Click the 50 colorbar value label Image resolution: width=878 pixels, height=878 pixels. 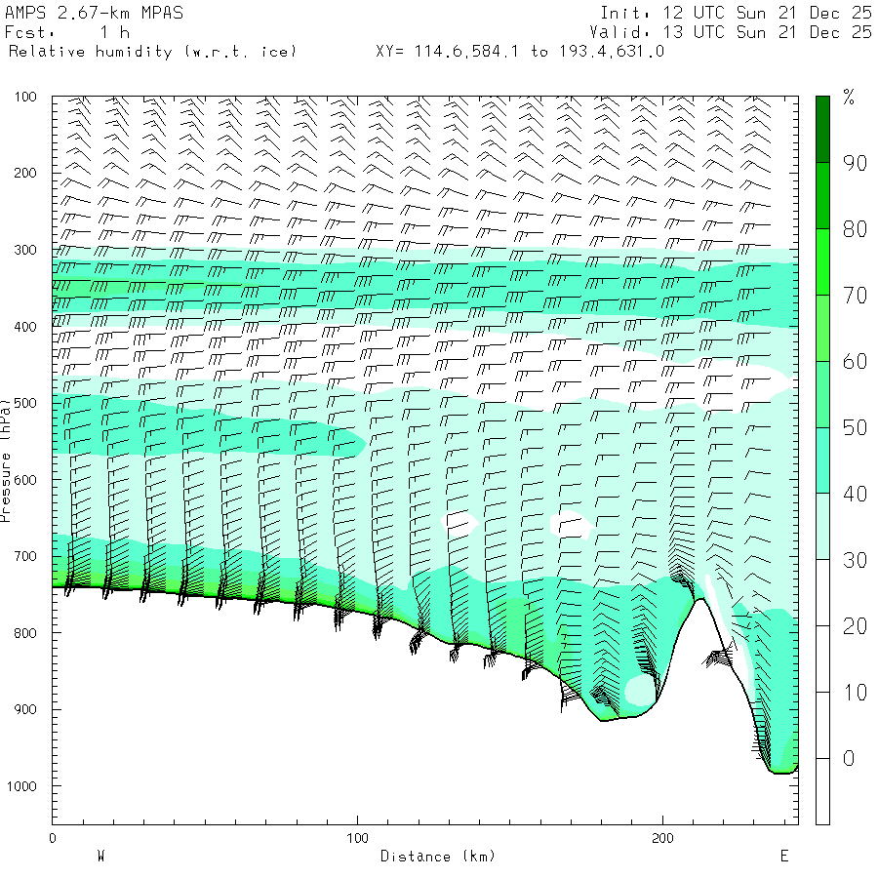[855, 428]
